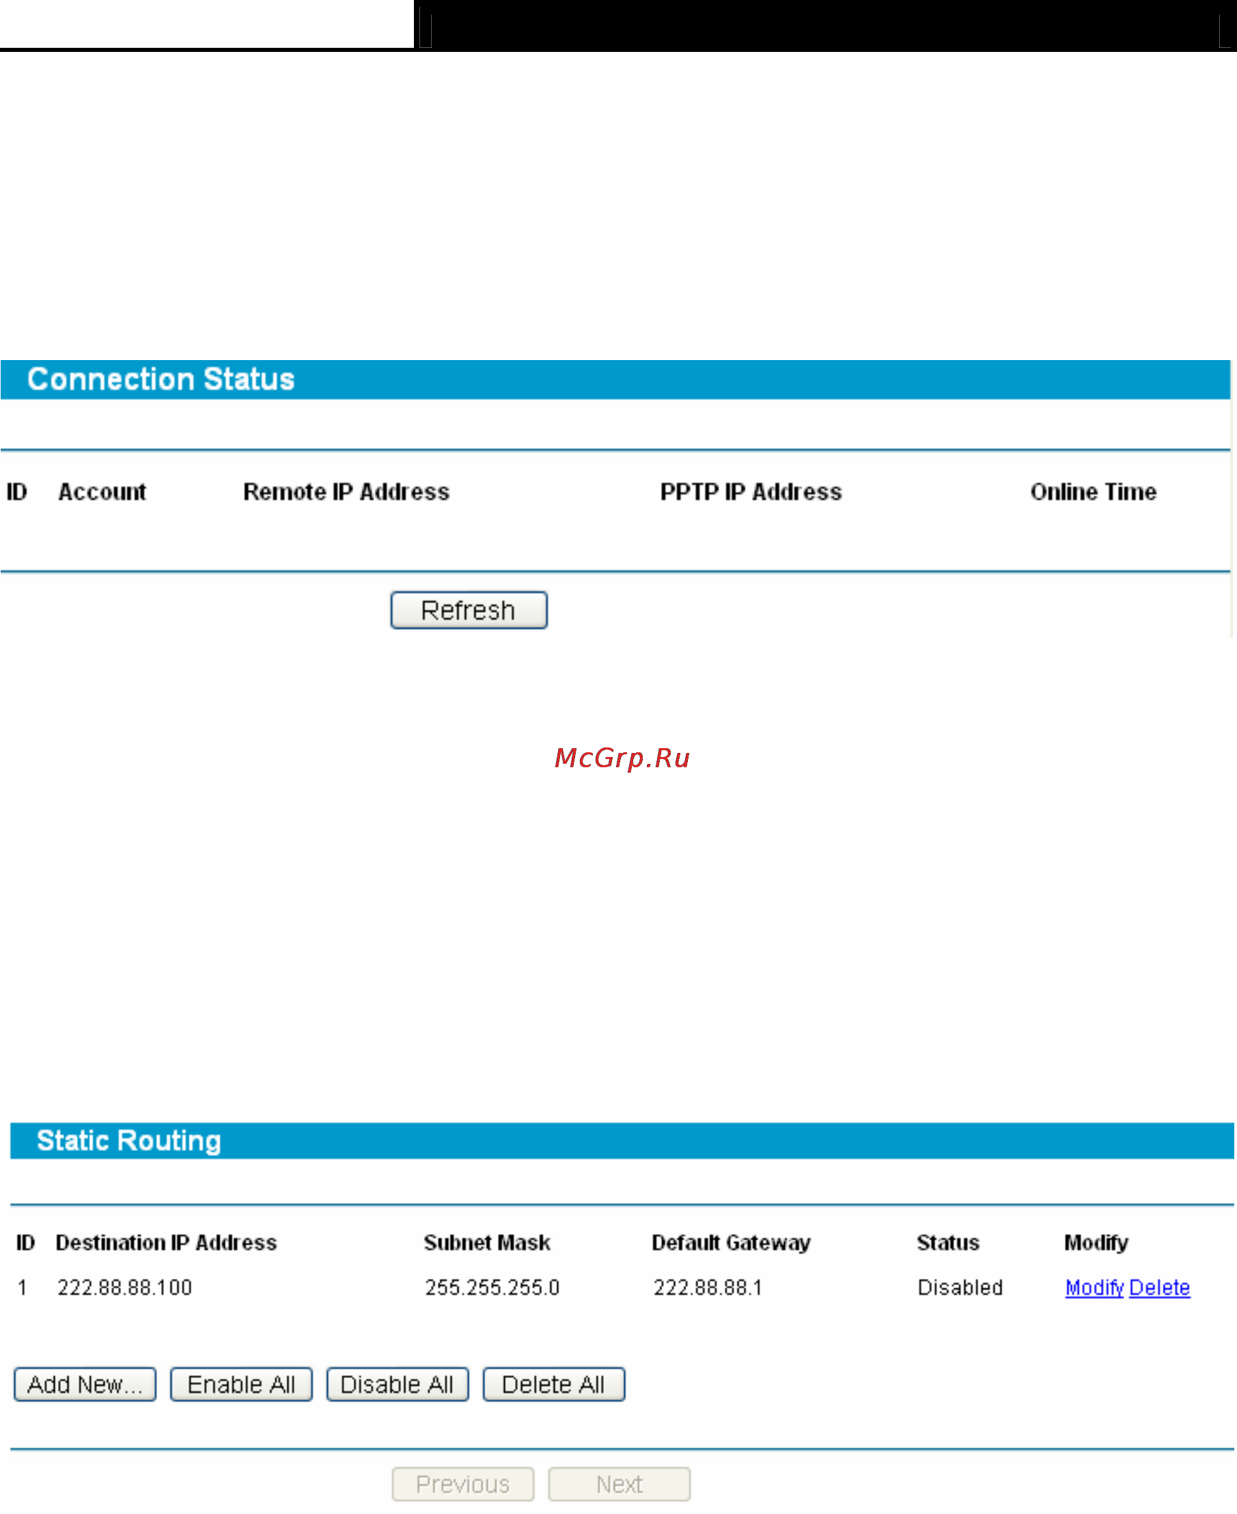1237x1514 pixels.
Task: Open the Modify link for route 1
Action: pos(1094,1287)
